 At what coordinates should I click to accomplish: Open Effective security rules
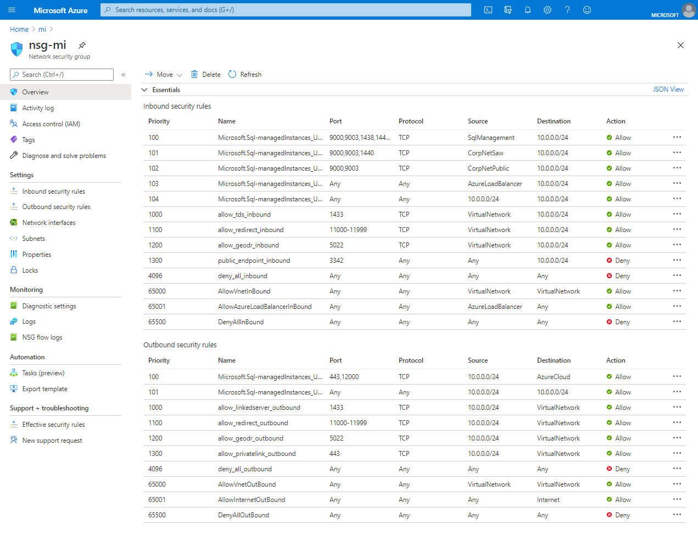point(54,424)
